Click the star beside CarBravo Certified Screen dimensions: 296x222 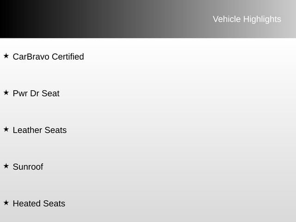[x=6, y=56]
